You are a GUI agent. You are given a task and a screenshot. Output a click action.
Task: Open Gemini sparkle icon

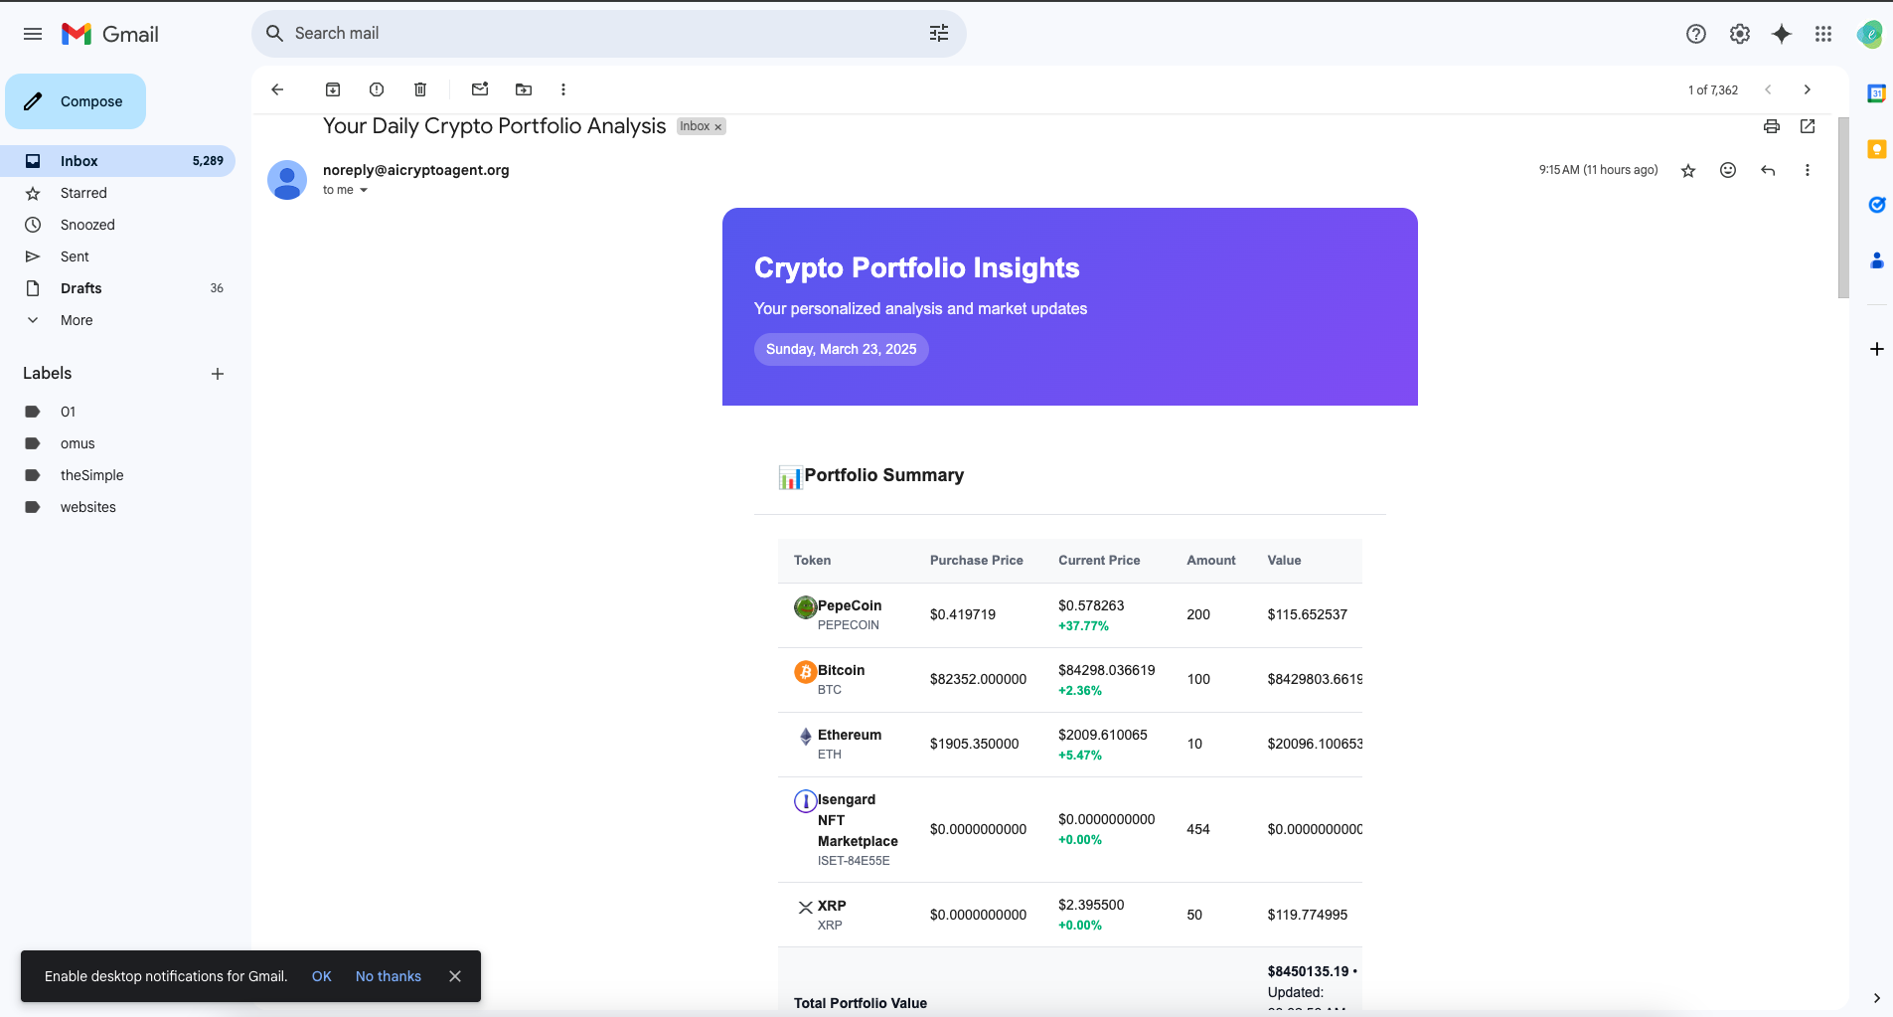(1782, 34)
